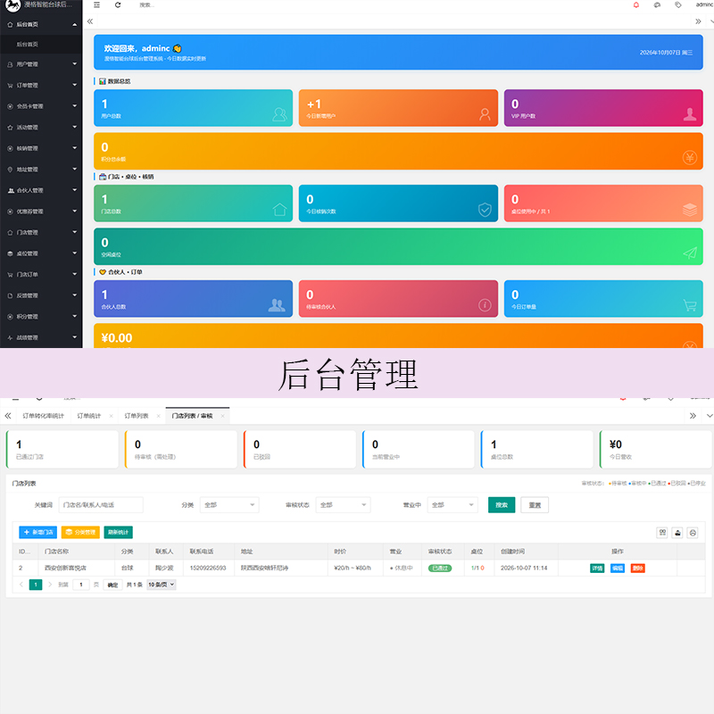The height and width of the screenshot is (714, 714).
Task: Click the tag icon in top header
Action: [x=678, y=5]
